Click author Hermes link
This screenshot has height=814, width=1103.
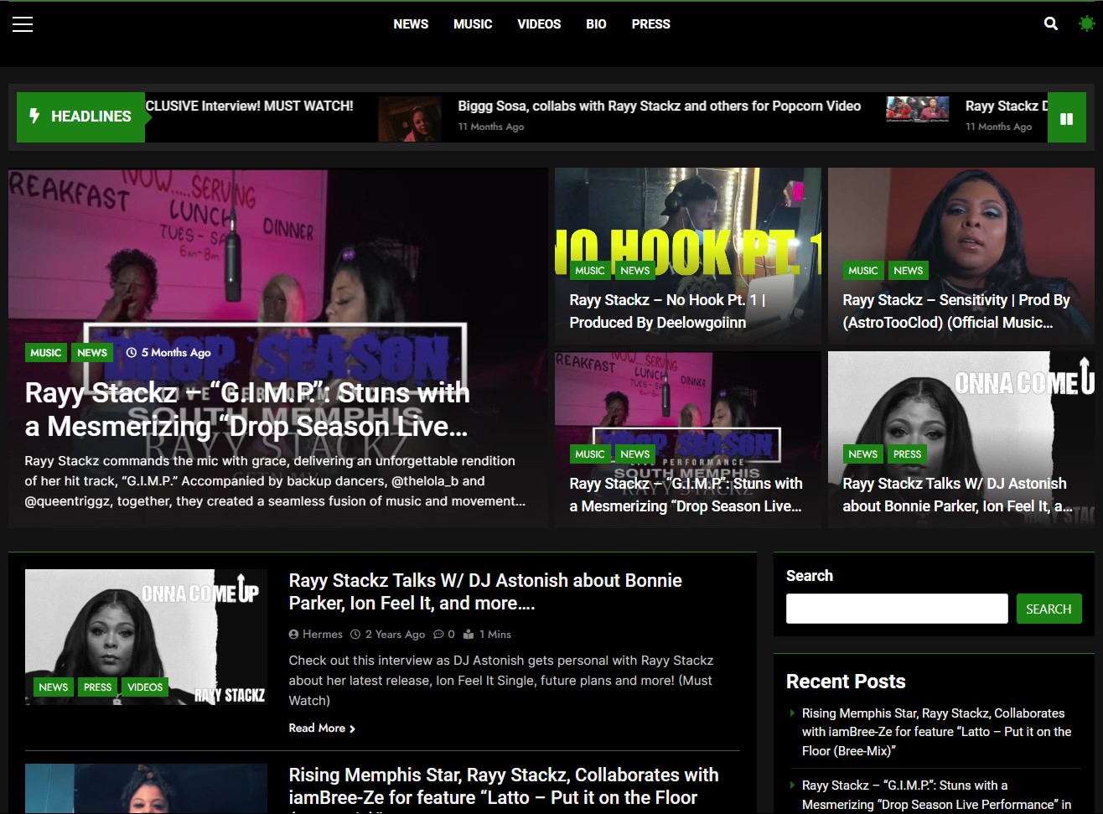(316, 635)
